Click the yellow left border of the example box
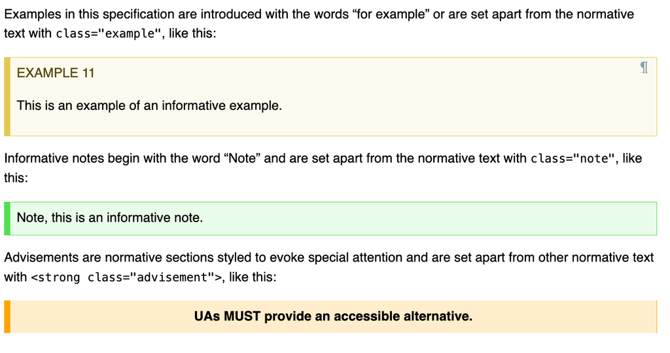Screen dimensions: 670x353 tap(7, 97)
